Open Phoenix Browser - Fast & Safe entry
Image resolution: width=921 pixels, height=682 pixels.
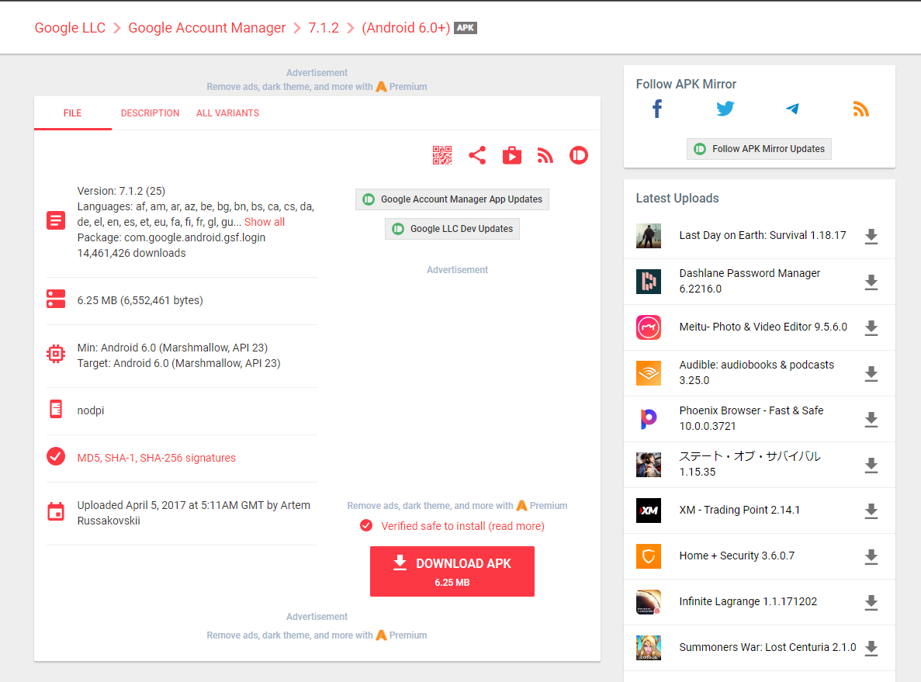pyautogui.click(x=751, y=418)
